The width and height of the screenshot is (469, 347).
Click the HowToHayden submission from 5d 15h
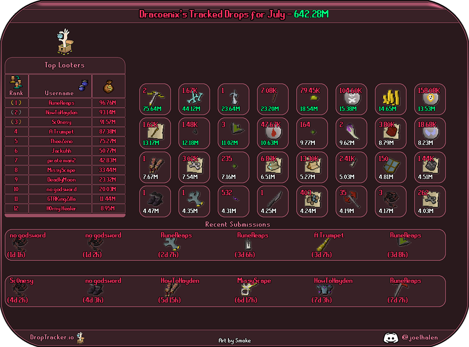pos(179,291)
